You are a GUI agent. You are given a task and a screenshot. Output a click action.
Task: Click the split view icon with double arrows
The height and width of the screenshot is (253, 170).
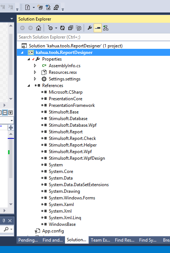coord(11,128)
